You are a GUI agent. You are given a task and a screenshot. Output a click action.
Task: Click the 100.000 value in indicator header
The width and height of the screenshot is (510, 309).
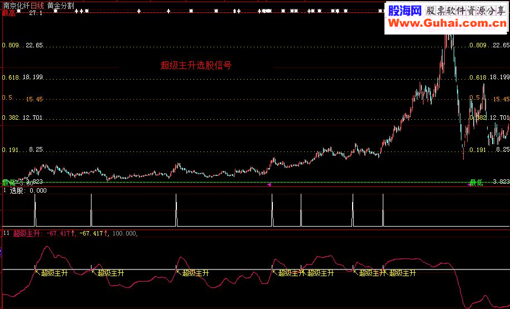click(124, 233)
